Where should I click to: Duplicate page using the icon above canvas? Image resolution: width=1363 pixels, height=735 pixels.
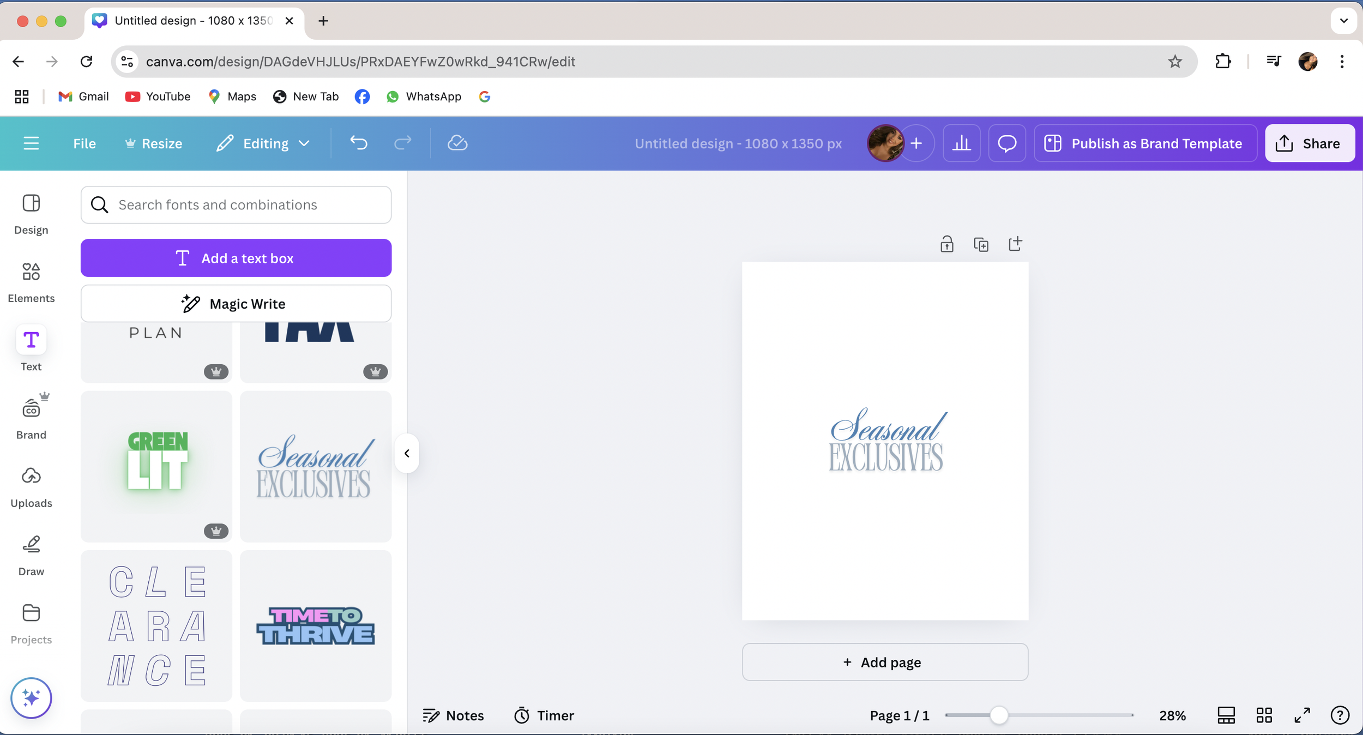pos(981,244)
